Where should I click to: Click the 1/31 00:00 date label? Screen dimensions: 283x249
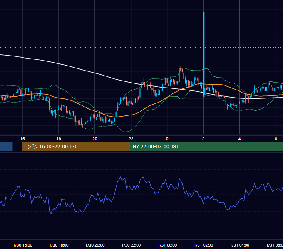coord(167,245)
